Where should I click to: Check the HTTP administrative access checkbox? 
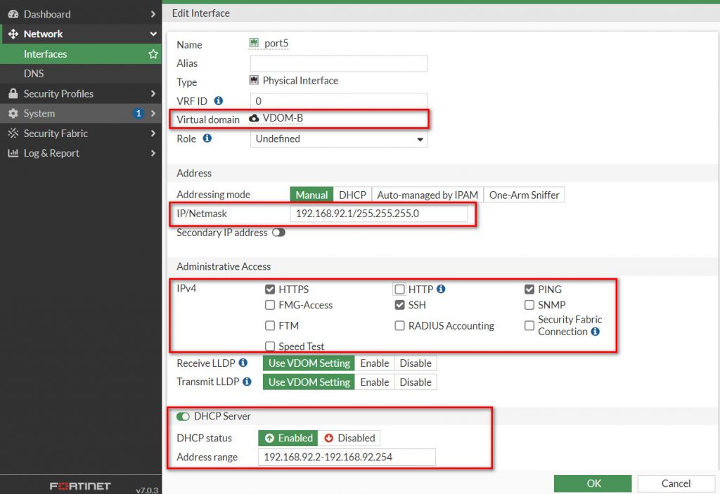(400, 289)
